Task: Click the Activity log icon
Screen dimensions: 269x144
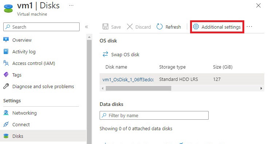Action: 6,52
